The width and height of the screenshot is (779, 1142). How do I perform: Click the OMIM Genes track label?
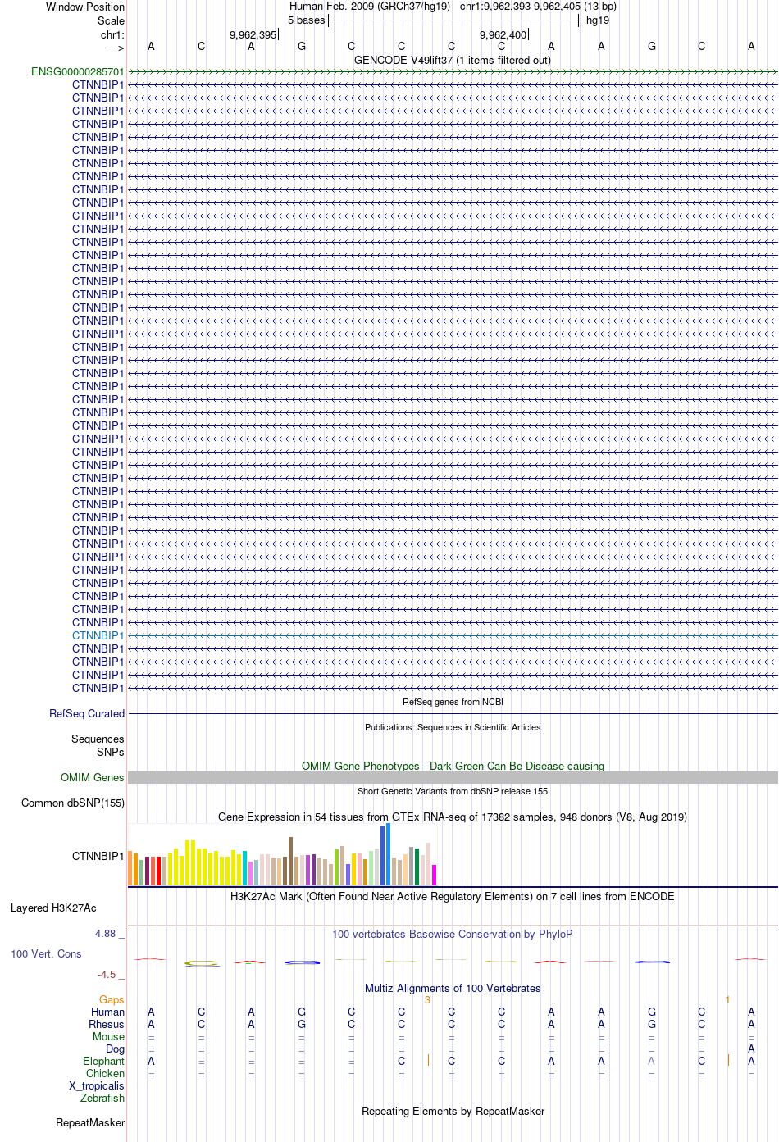pos(93,777)
